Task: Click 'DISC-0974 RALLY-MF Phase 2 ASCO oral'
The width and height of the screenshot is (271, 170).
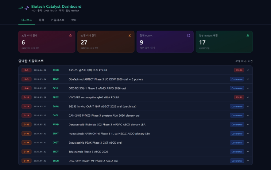Action: [93, 160]
